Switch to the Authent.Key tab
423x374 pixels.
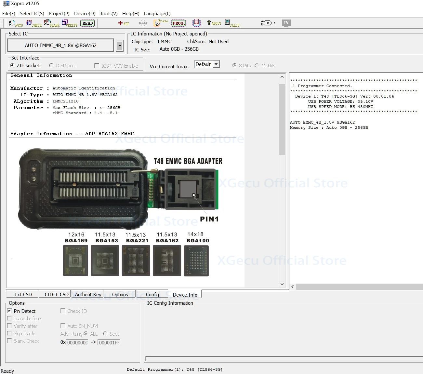[88, 294]
